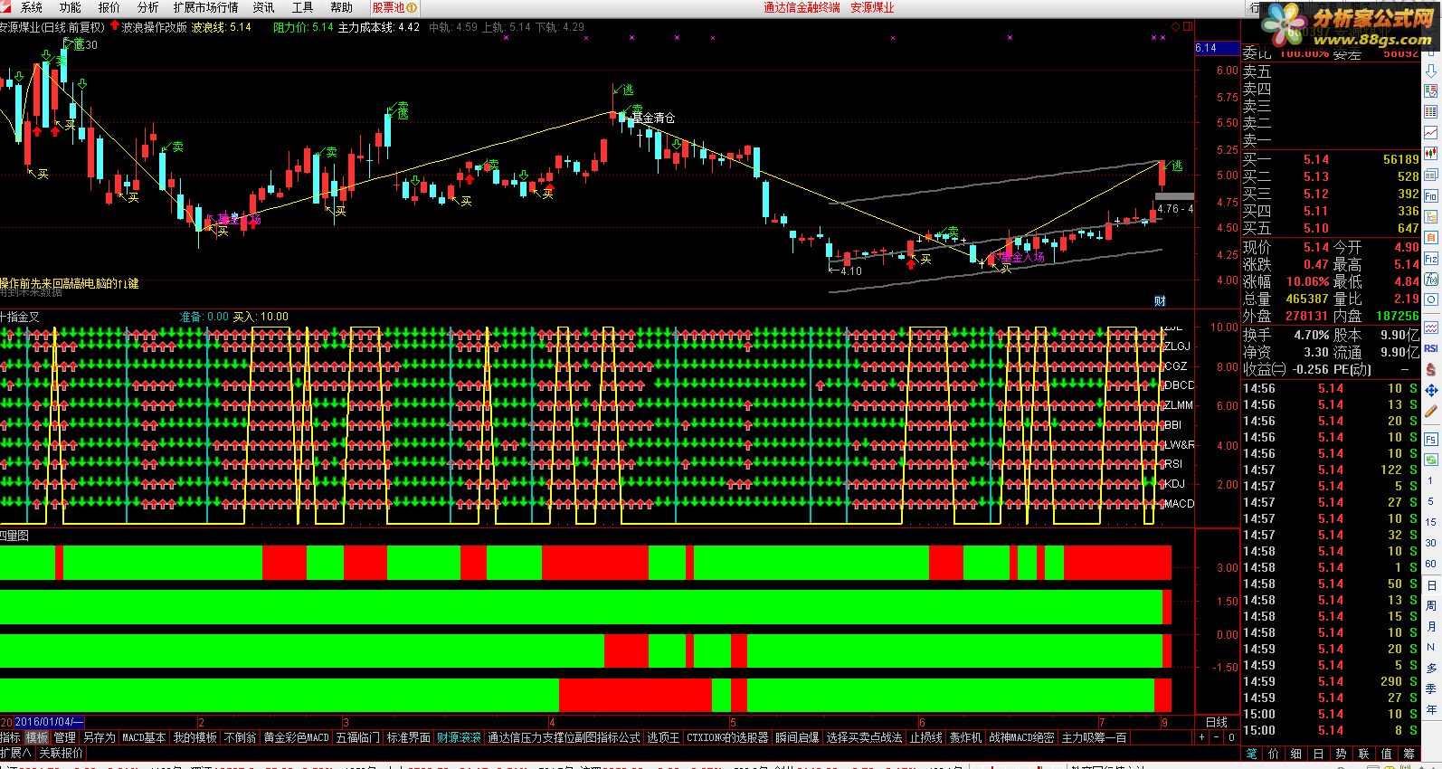Click the 买一 price 5.14 row

(x=1330, y=160)
